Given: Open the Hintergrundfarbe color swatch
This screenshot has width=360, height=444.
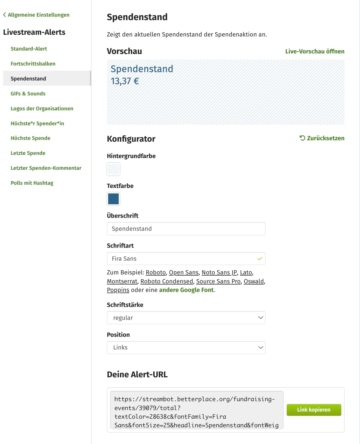Looking at the screenshot, I should (113, 169).
